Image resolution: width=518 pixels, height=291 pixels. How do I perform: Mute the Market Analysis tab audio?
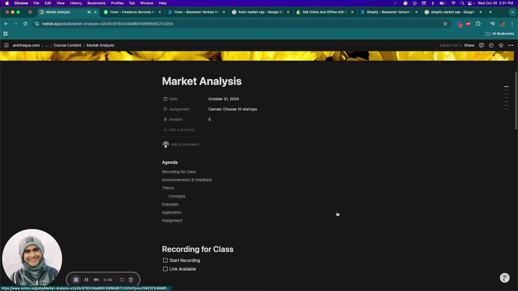(89, 12)
